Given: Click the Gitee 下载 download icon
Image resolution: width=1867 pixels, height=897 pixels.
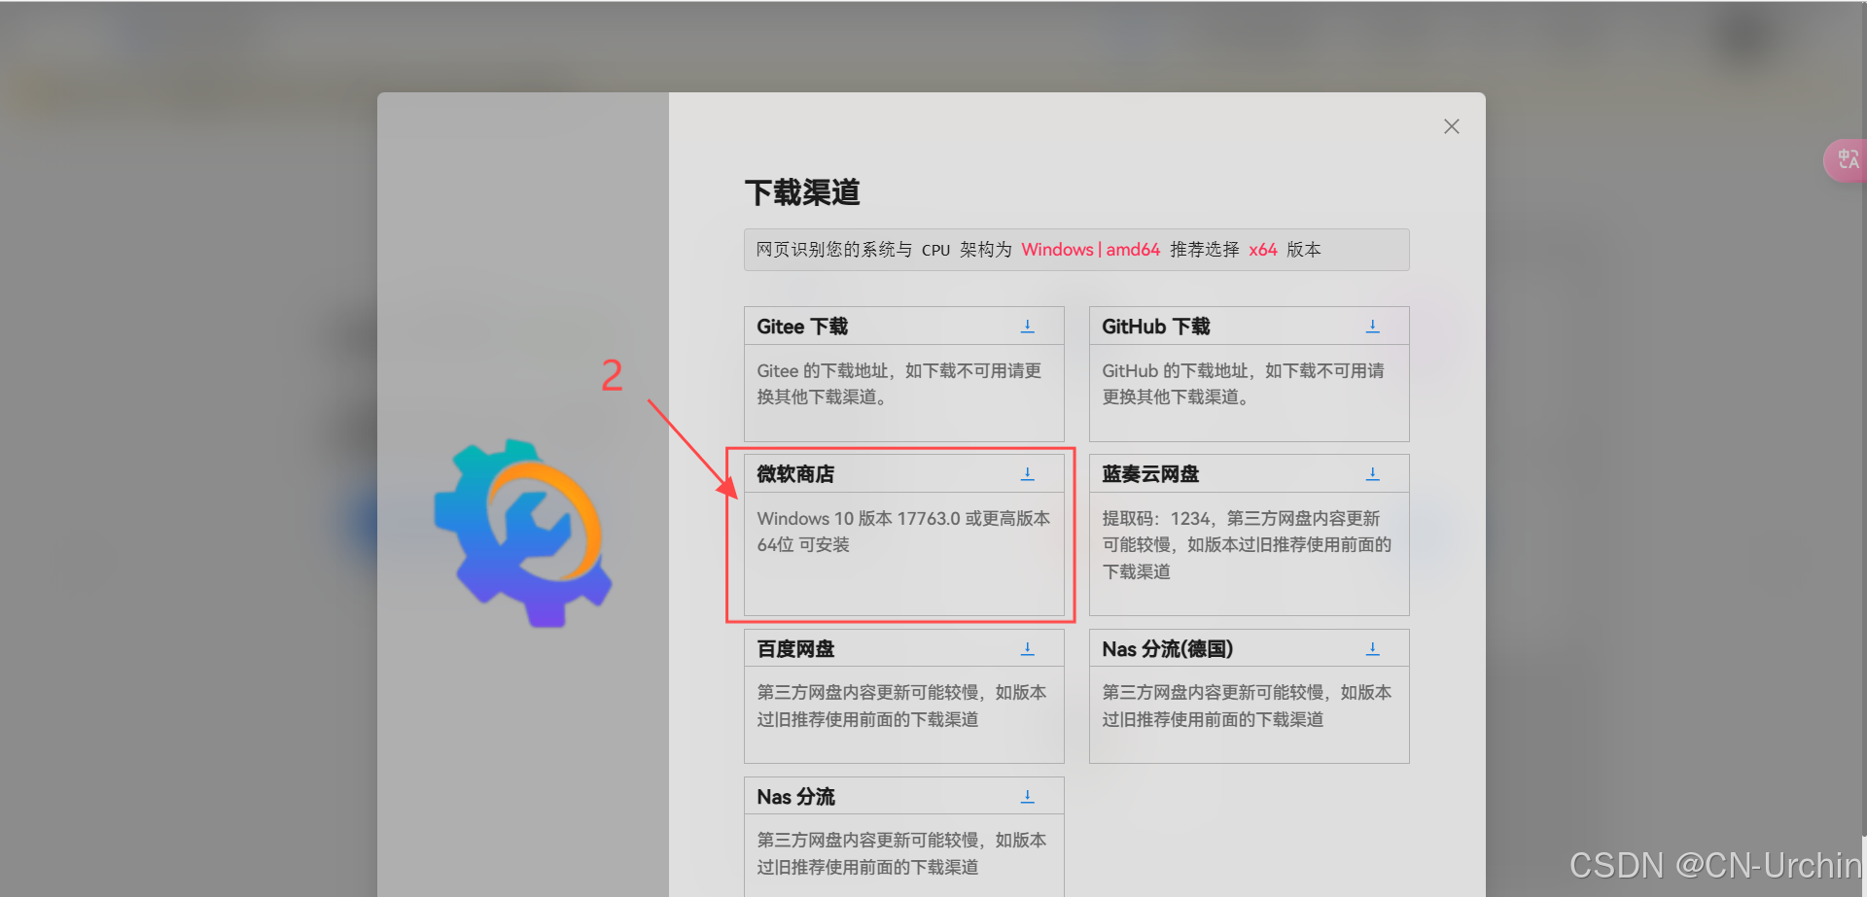Looking at the screenshot, I should click(x=1027, y=327).
